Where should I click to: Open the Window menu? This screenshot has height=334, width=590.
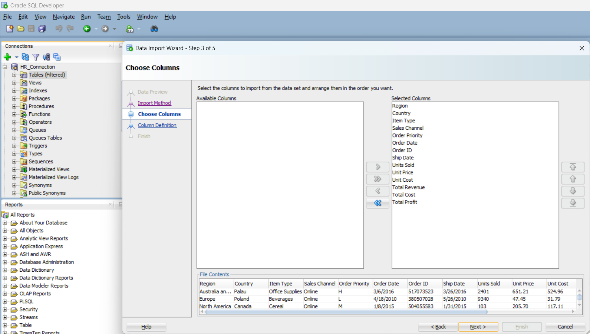click(147, 17)
